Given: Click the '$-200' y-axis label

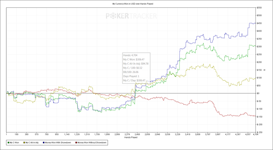Looking at the screenshot, I should click(x=259, y=125).
